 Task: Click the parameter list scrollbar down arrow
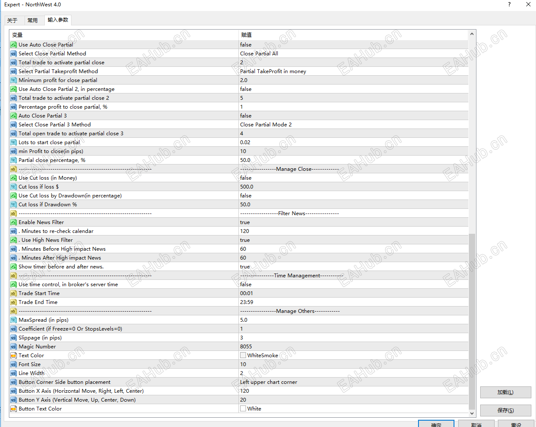(472, 413)
